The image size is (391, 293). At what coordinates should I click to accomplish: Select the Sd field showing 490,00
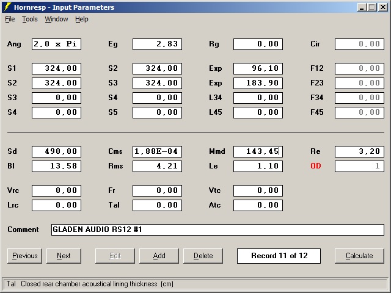56,151
